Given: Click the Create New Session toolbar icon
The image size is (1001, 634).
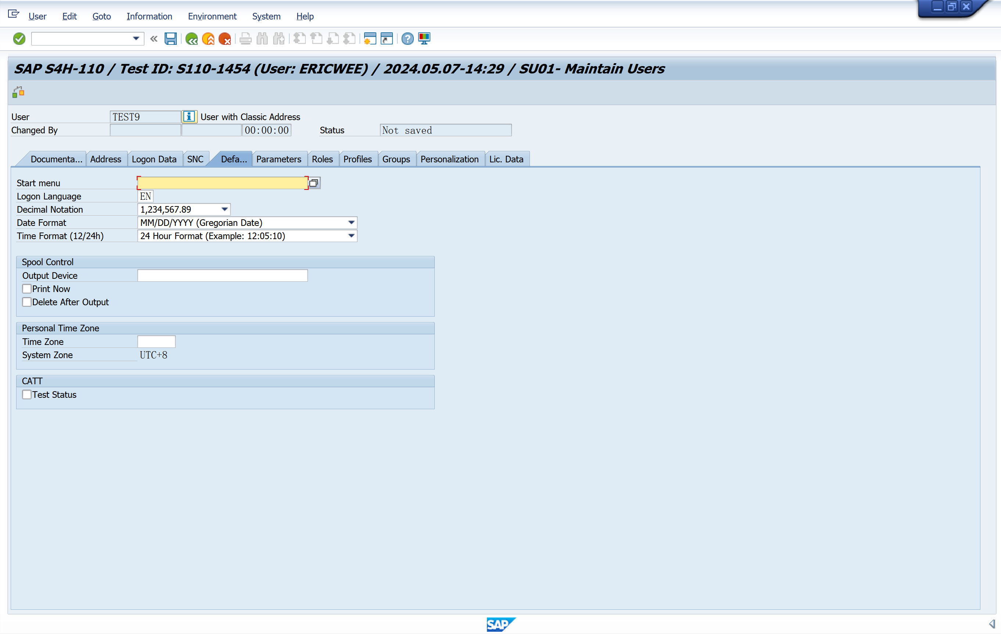Looking at the screenshot, I should 370,39.
